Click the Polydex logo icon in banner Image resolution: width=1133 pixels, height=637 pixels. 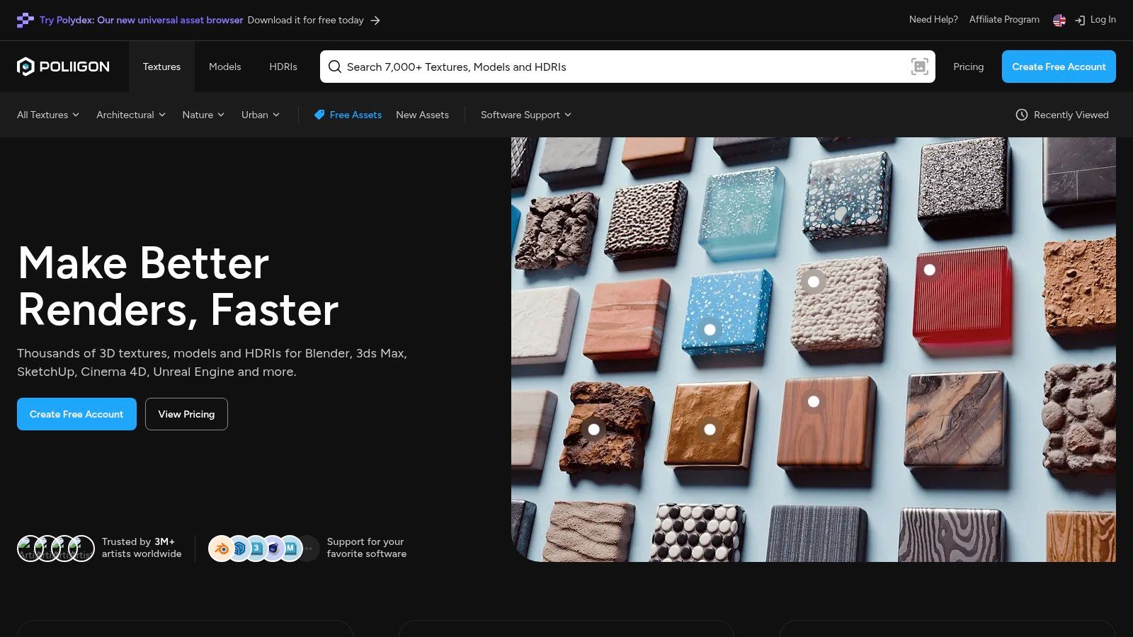(x=25, y=20)
